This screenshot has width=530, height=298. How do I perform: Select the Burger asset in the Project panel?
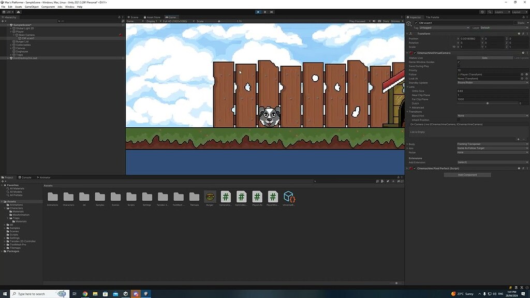point(210,197)
